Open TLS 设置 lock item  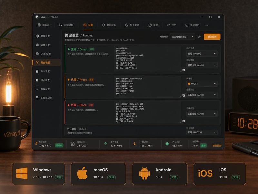46,71
